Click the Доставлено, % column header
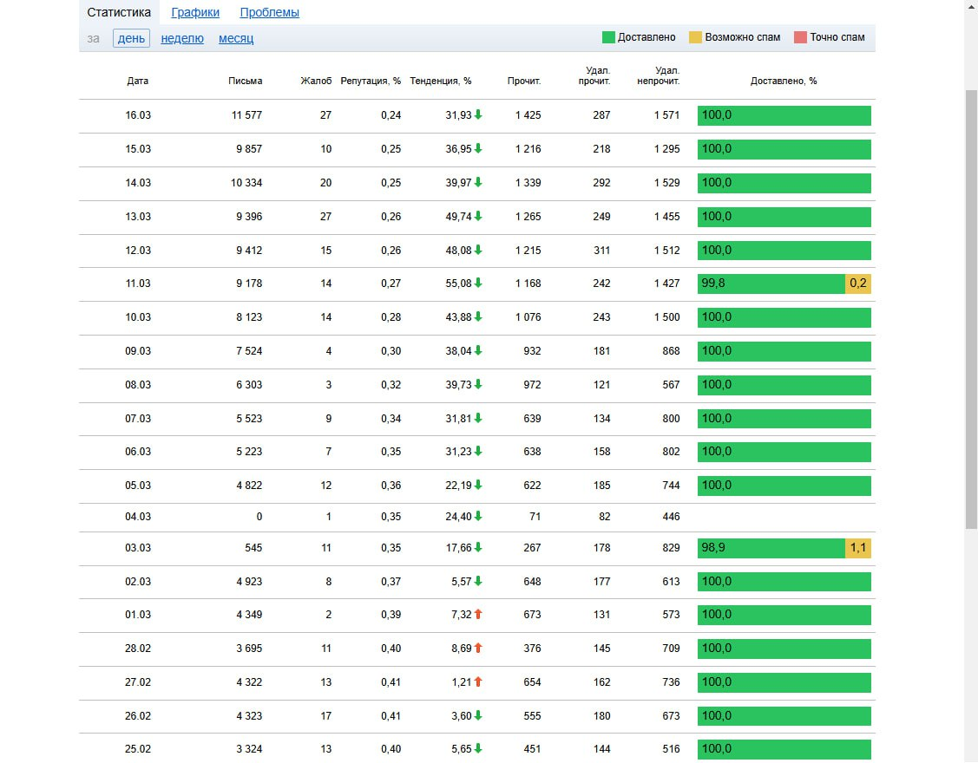This screenshot has width=978, height=763. click(784, 81)
